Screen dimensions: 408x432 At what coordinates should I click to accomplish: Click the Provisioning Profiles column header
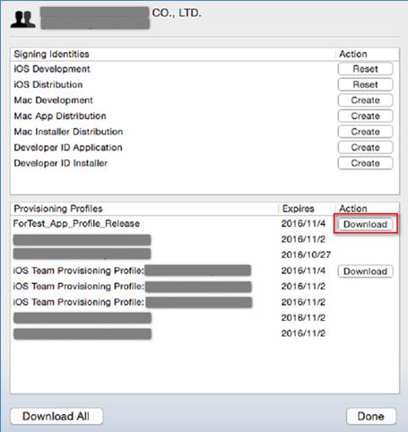[58, 209]
